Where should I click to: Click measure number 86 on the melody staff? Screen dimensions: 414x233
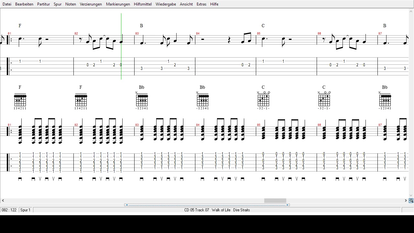[x=319, y=34]
